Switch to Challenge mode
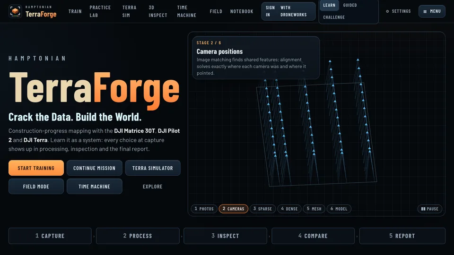The image size is (454, 255). pos(334,17)
